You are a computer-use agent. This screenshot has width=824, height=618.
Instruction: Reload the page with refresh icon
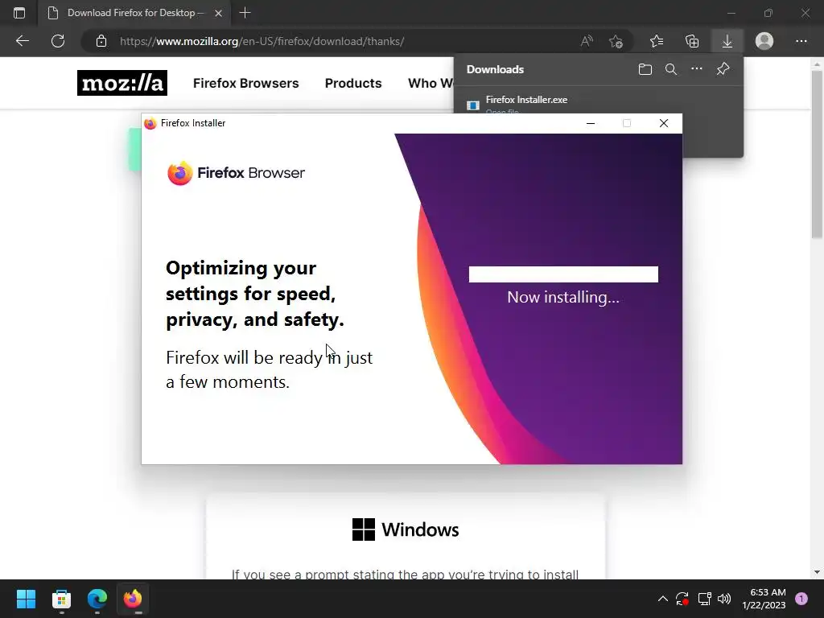(58, 41)
